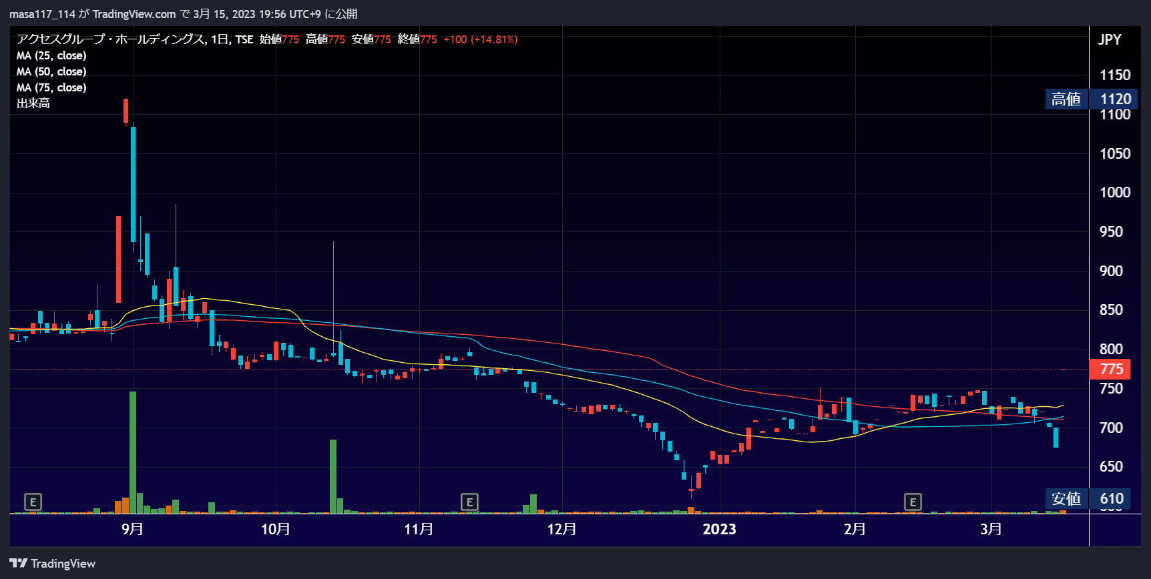Click the アクセスグループ・ホールディングス symbol title
Image resolution: width=1151 pixels, height=579 pixels.
tap(110, 39)
